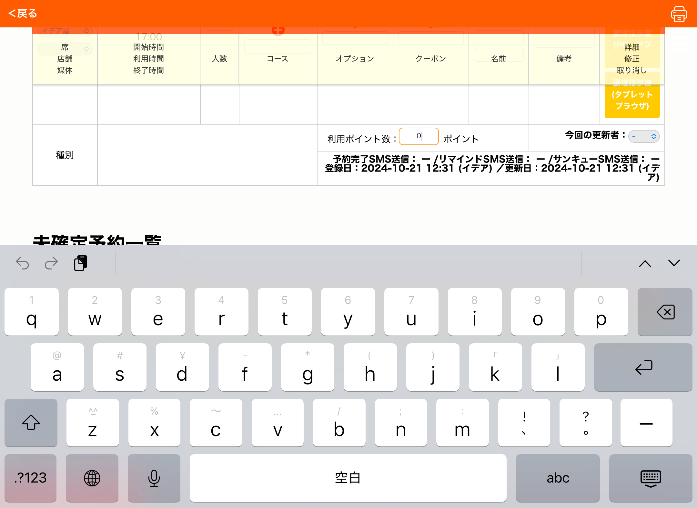Go to previous field with up chevron
697x508 pixels.
(645, 263)
